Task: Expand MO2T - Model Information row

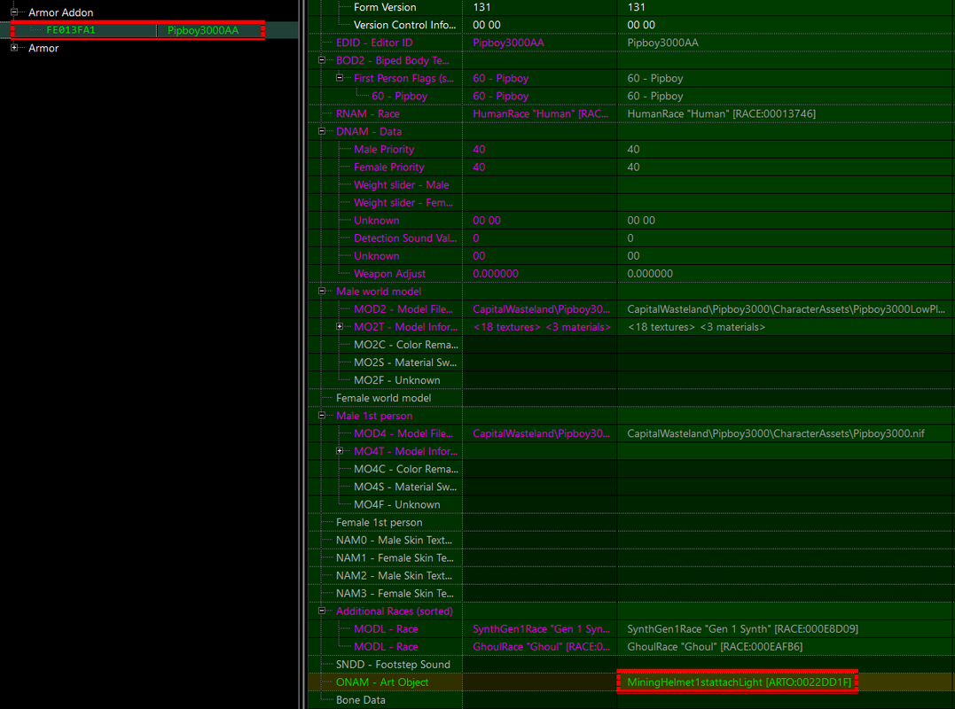Action: [340, 327]
